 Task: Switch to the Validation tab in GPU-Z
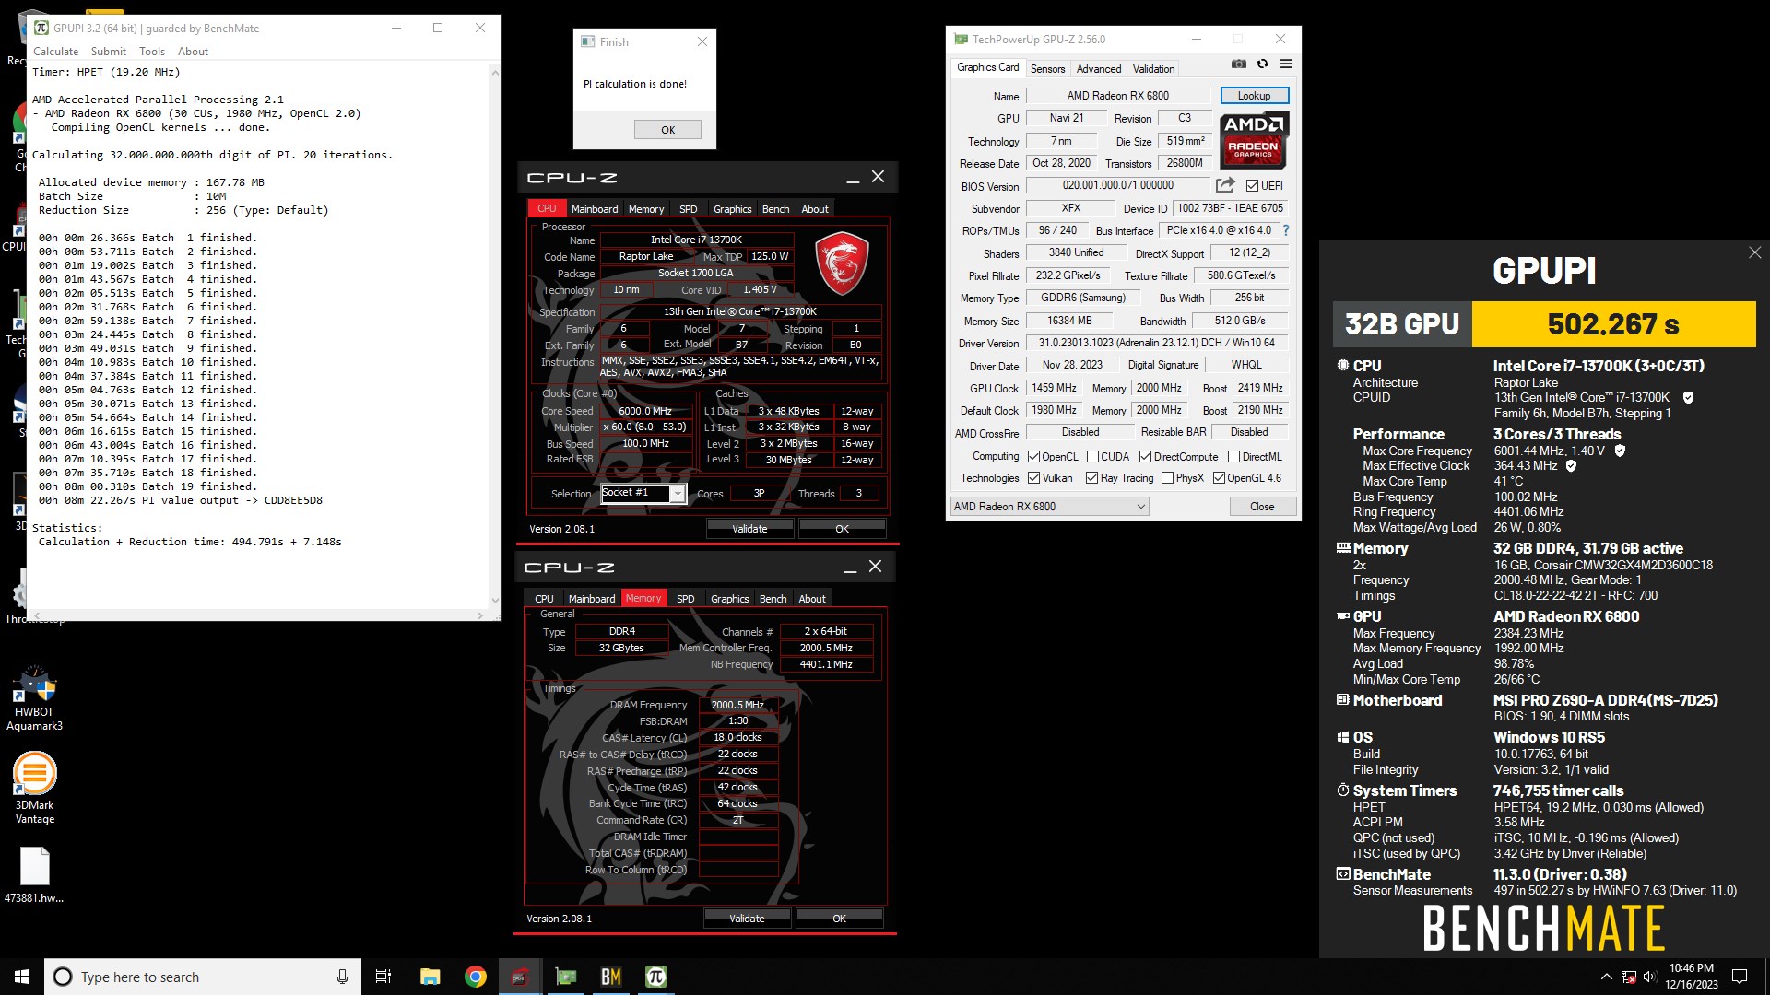coord(1153,69)
